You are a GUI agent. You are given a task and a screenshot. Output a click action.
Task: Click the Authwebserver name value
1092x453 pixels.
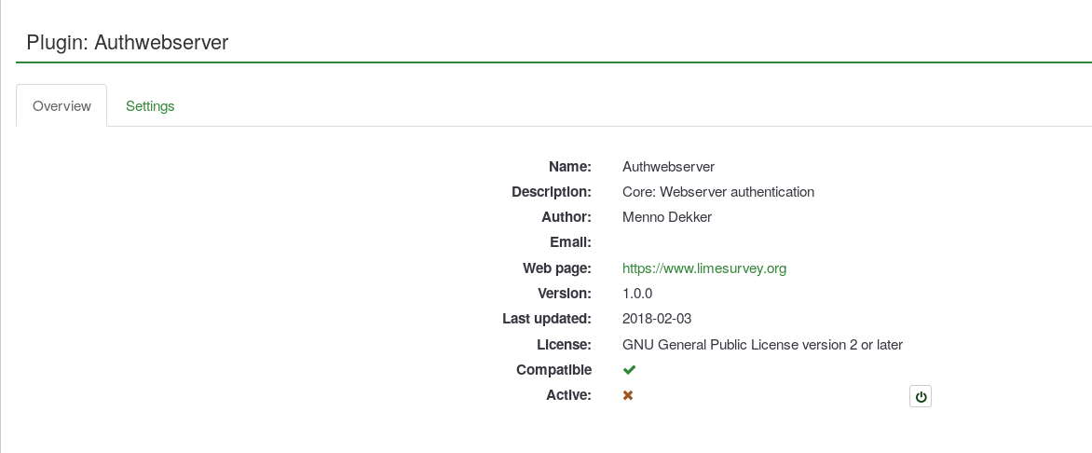pyautogui.click(x=668, y=167)
